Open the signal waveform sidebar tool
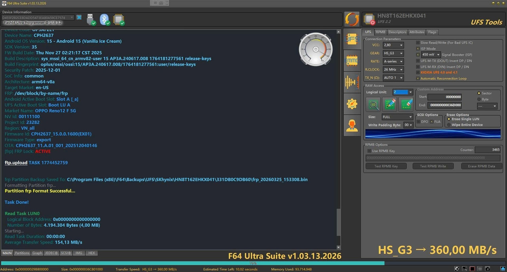The width and height of the screenshot is (507, 272). (x=352, y=82)
